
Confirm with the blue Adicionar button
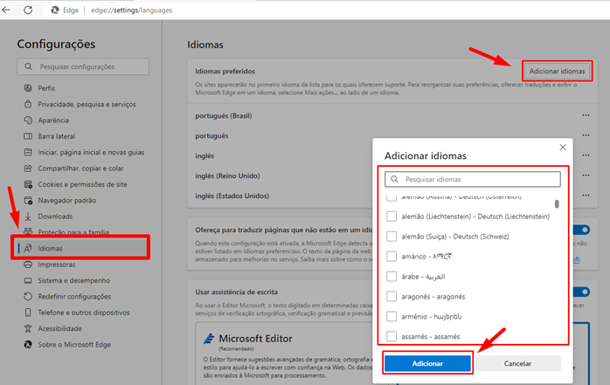point(428,363)
